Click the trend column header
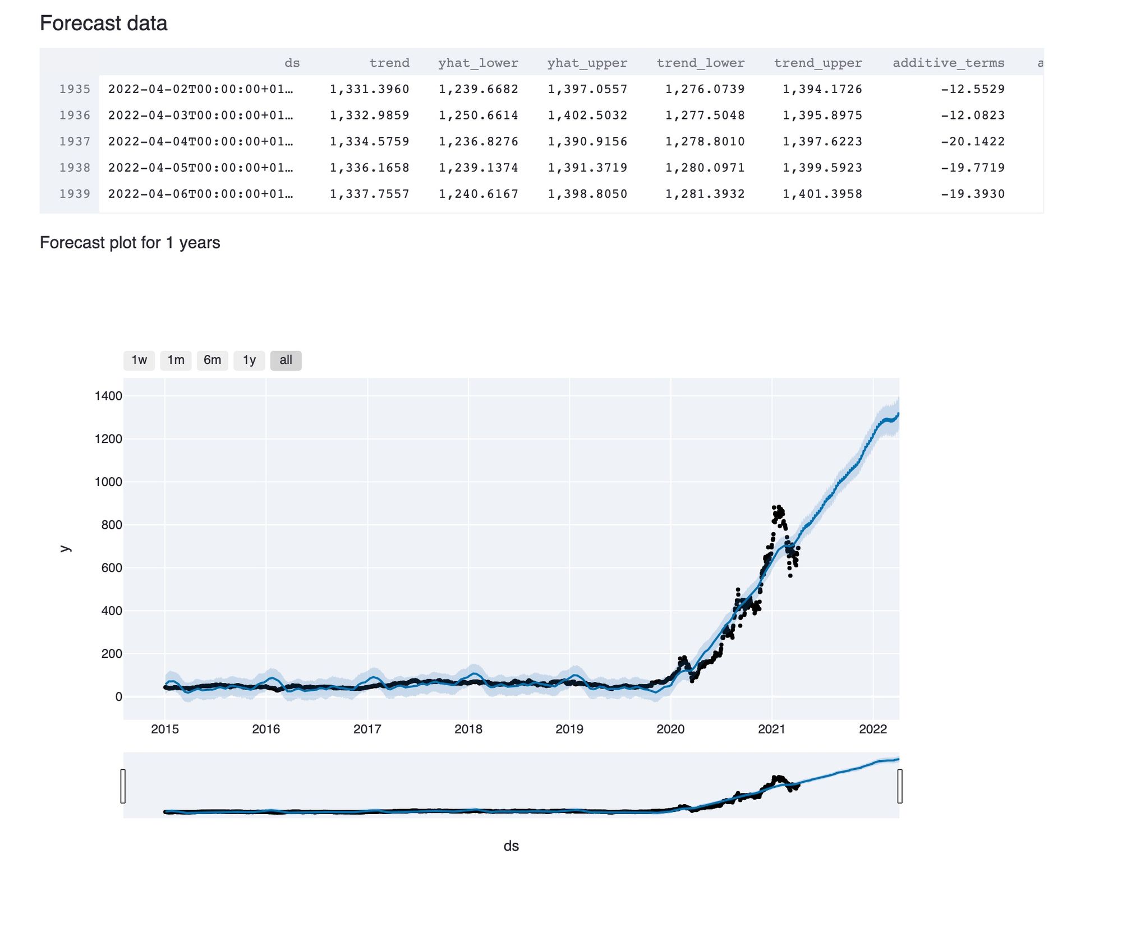 click(392, 63)
